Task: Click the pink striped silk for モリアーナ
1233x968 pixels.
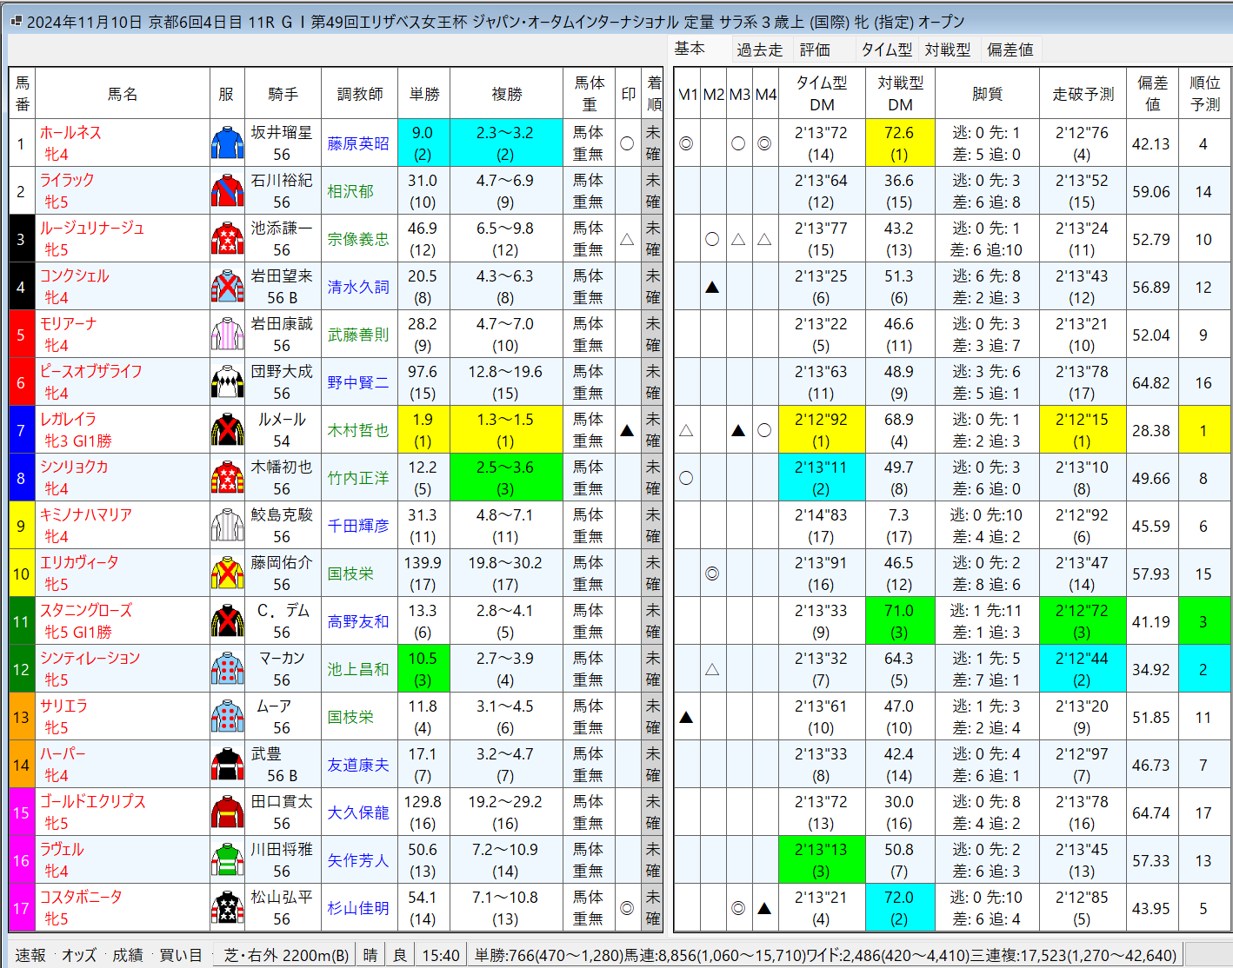Action: coord(227,335)
